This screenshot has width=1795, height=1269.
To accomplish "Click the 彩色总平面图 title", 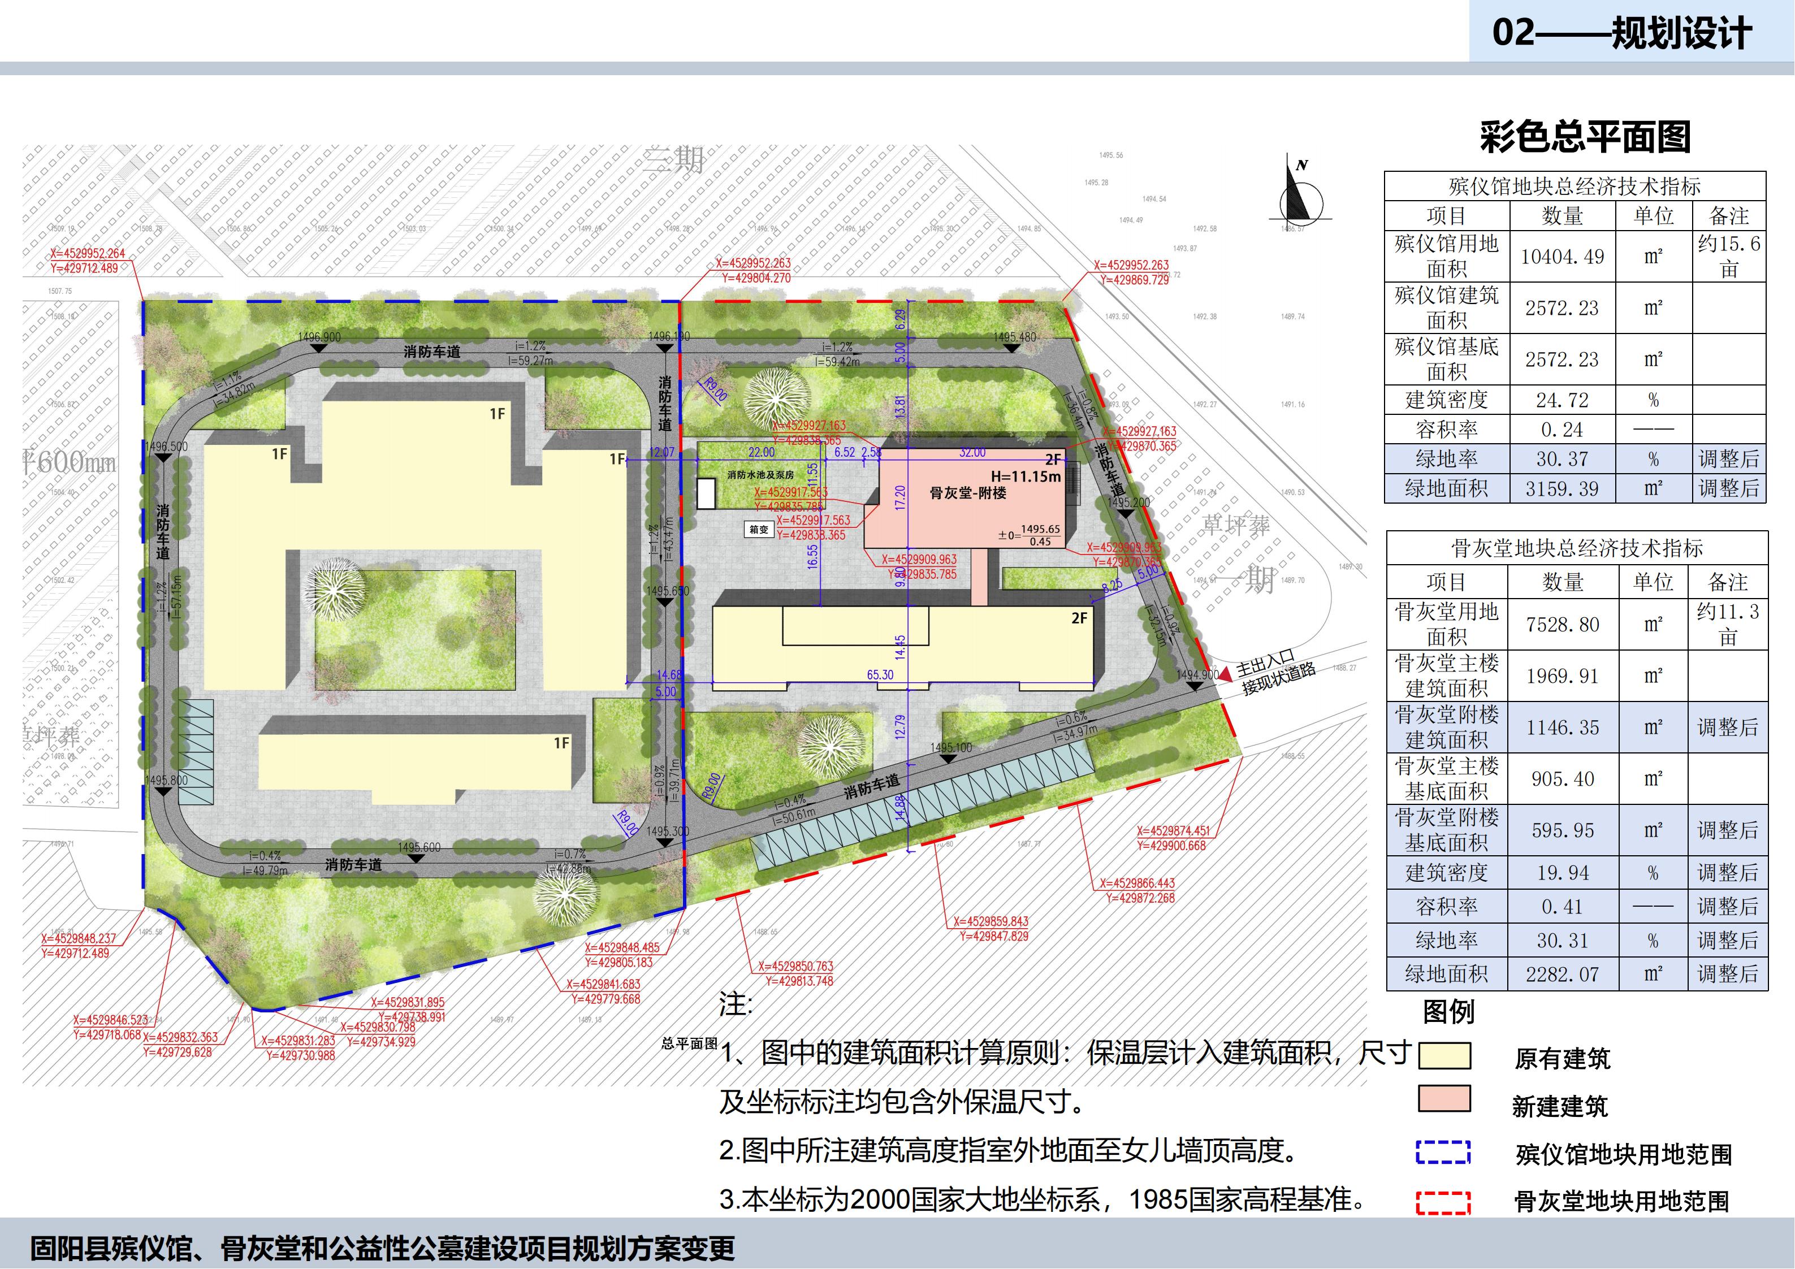I will tap(1585, 137).
